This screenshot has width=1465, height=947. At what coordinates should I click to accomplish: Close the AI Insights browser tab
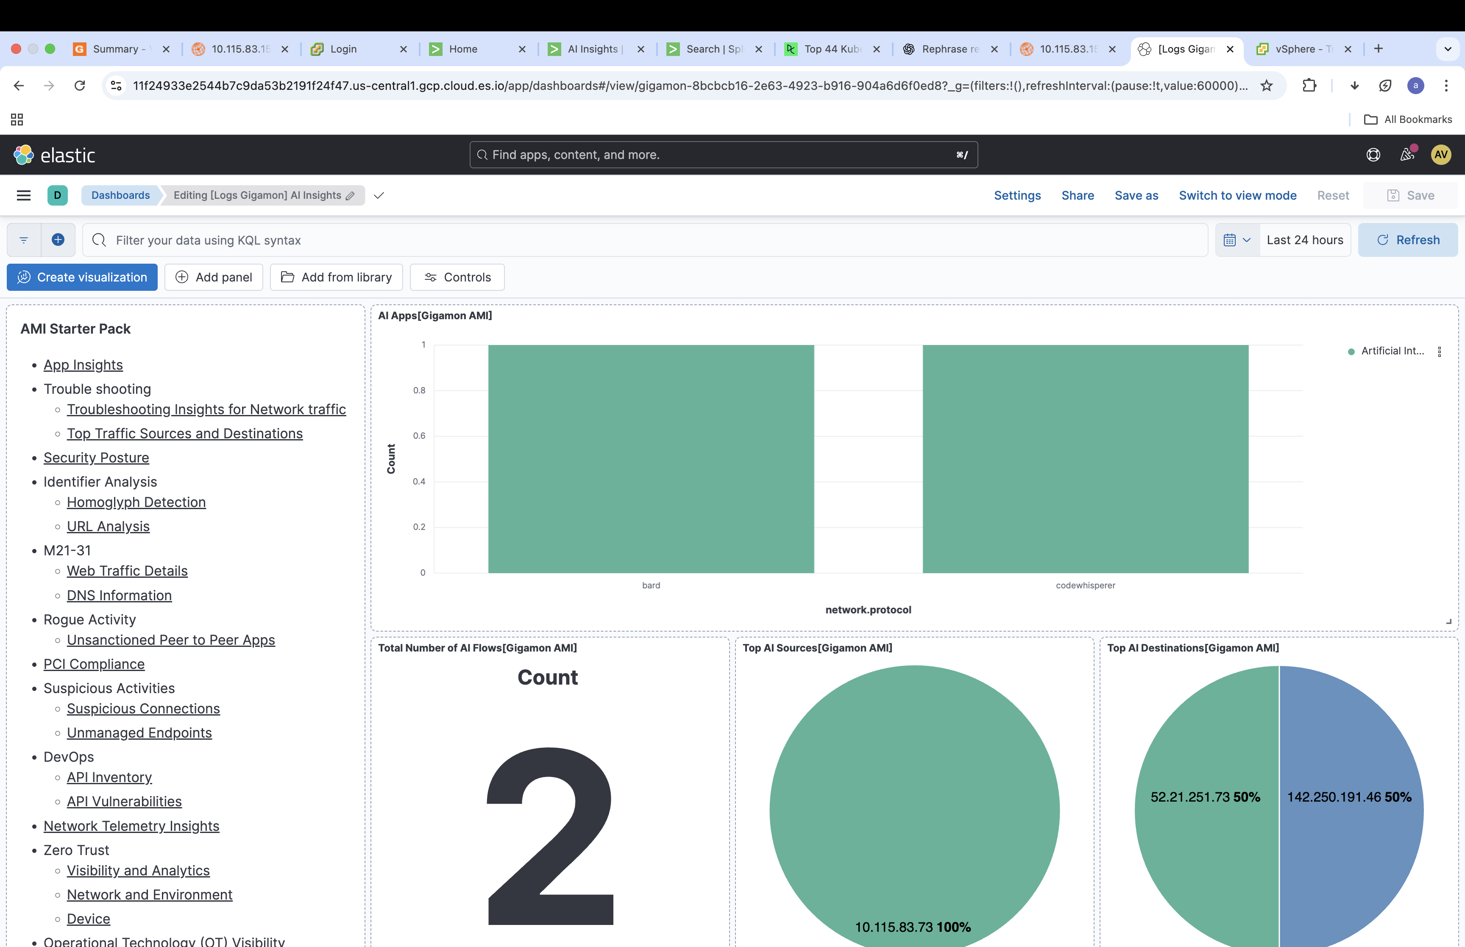tap(641, 49)
